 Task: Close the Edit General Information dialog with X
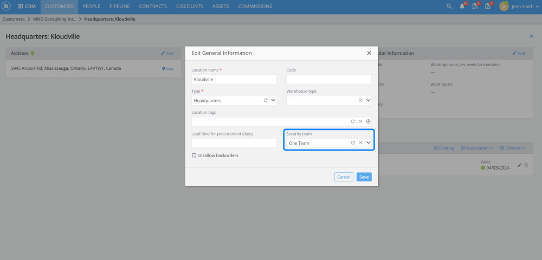tap(369, 53)
